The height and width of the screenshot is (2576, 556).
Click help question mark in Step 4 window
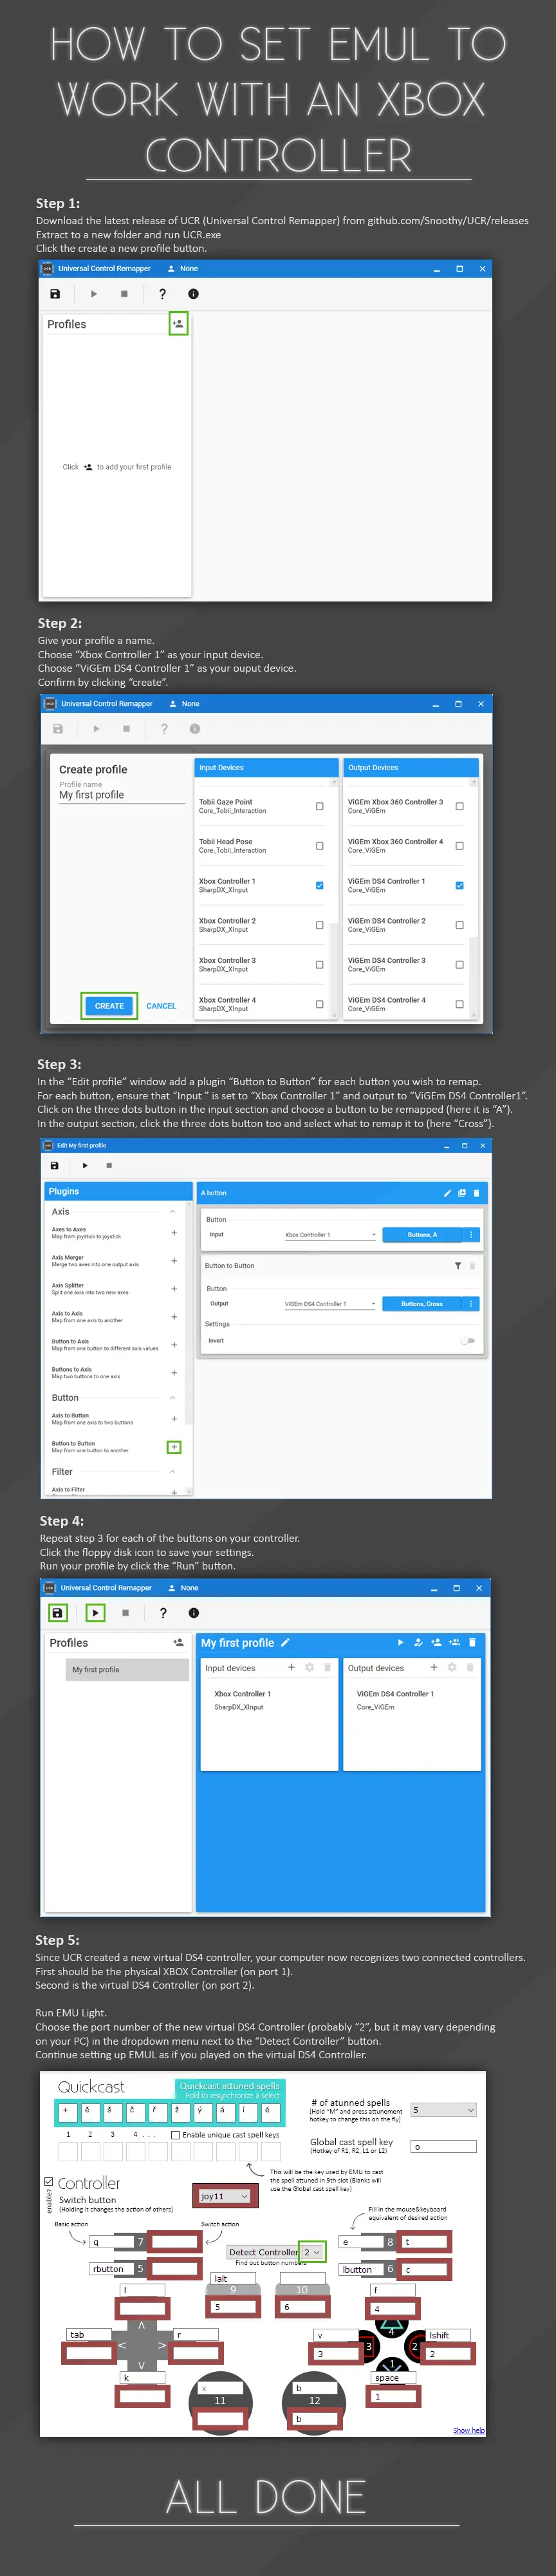pyautogui.click(x=163, y=1612)
